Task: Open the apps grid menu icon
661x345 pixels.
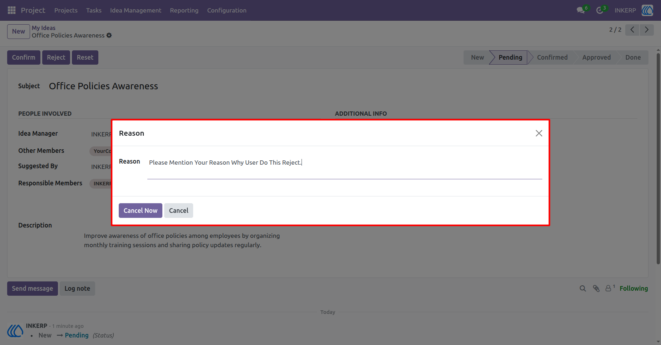Action: point(11,10)
